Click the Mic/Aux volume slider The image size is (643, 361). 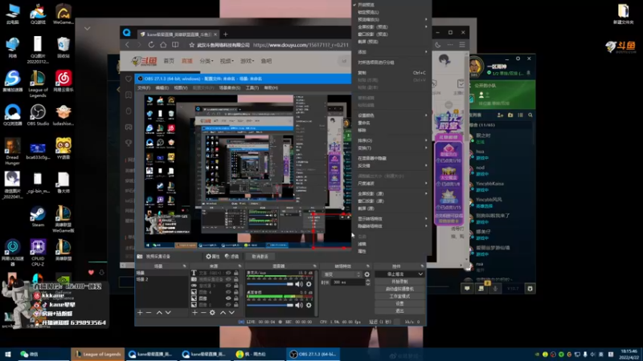pyautogui.click(x=270, y=284)
